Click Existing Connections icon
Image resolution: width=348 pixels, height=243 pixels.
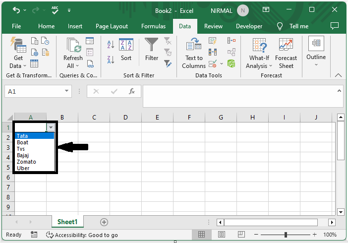click(46, 53)
